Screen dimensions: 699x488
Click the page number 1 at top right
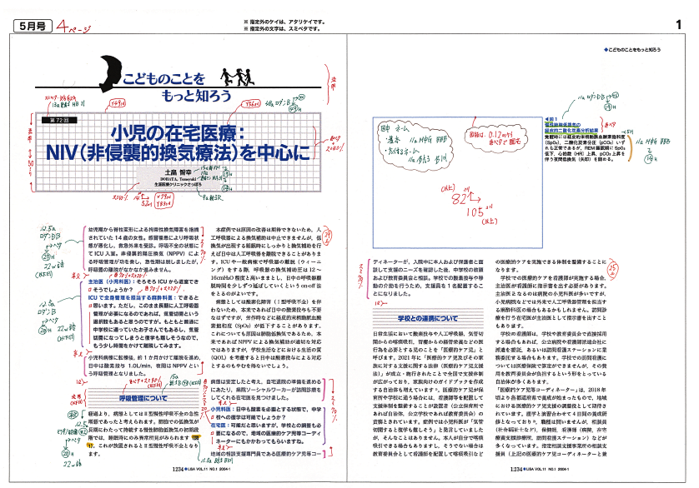tap(683, 26)
